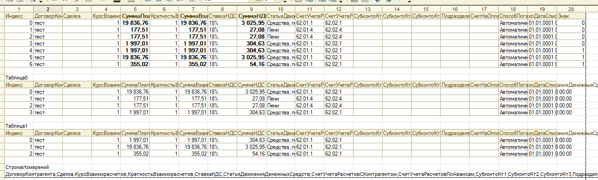Select column header number 20
598x180 pixels.
571,9
